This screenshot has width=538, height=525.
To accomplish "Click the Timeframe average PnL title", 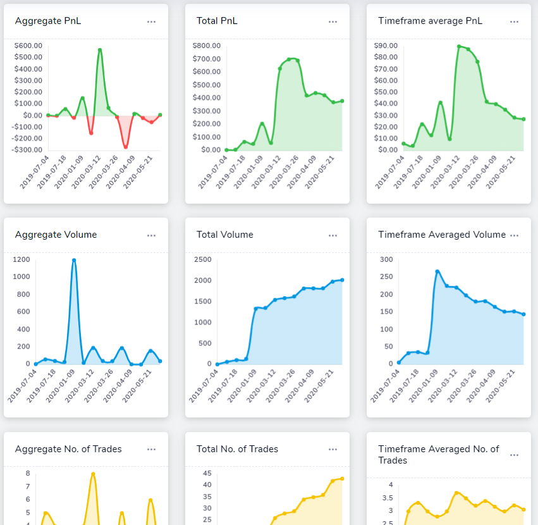I will click(431, 21).
